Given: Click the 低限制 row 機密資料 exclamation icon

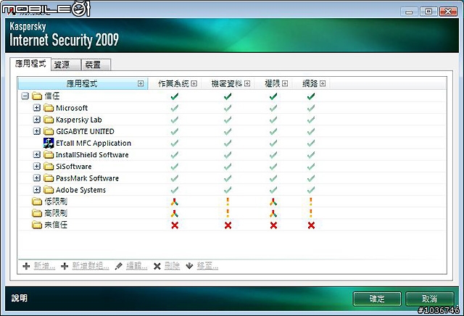Looking at the screenshot, I should tap(228, 201).
